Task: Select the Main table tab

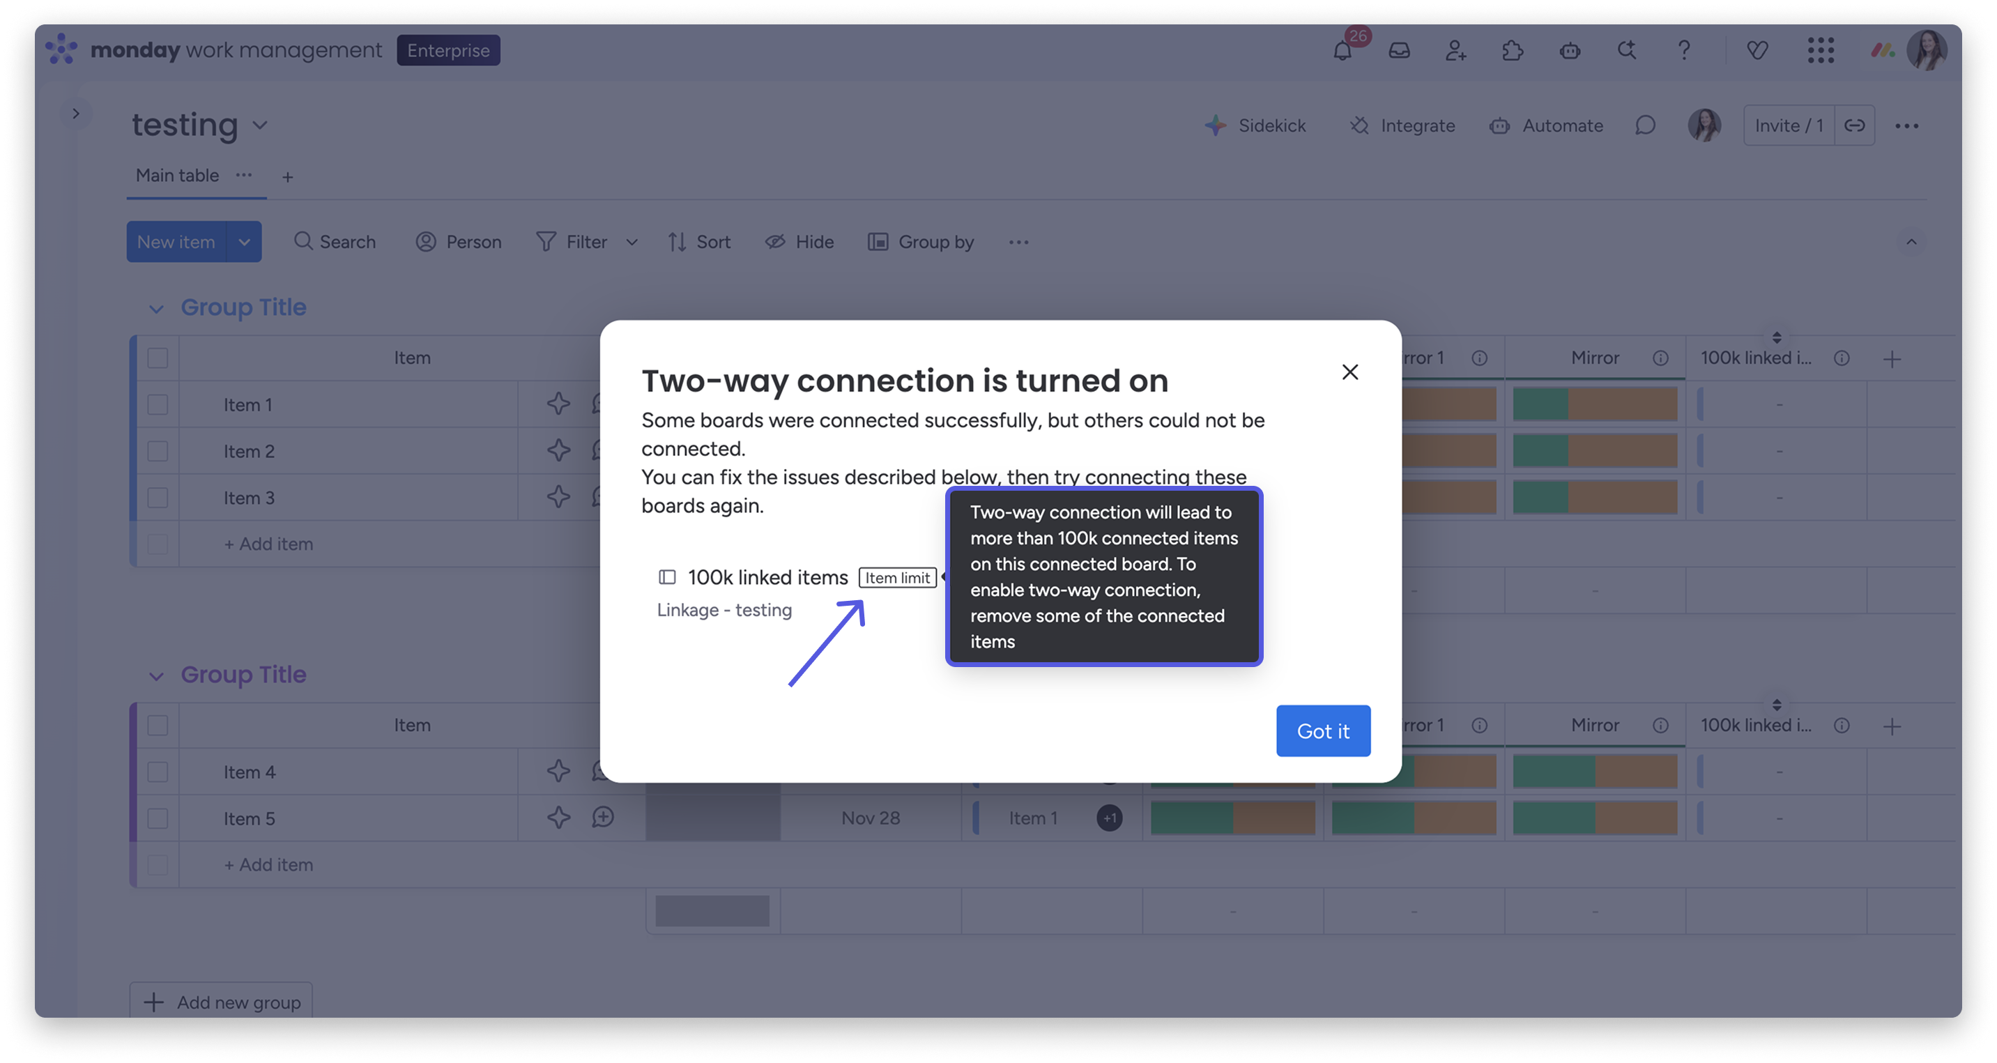Action: point(177,176)
